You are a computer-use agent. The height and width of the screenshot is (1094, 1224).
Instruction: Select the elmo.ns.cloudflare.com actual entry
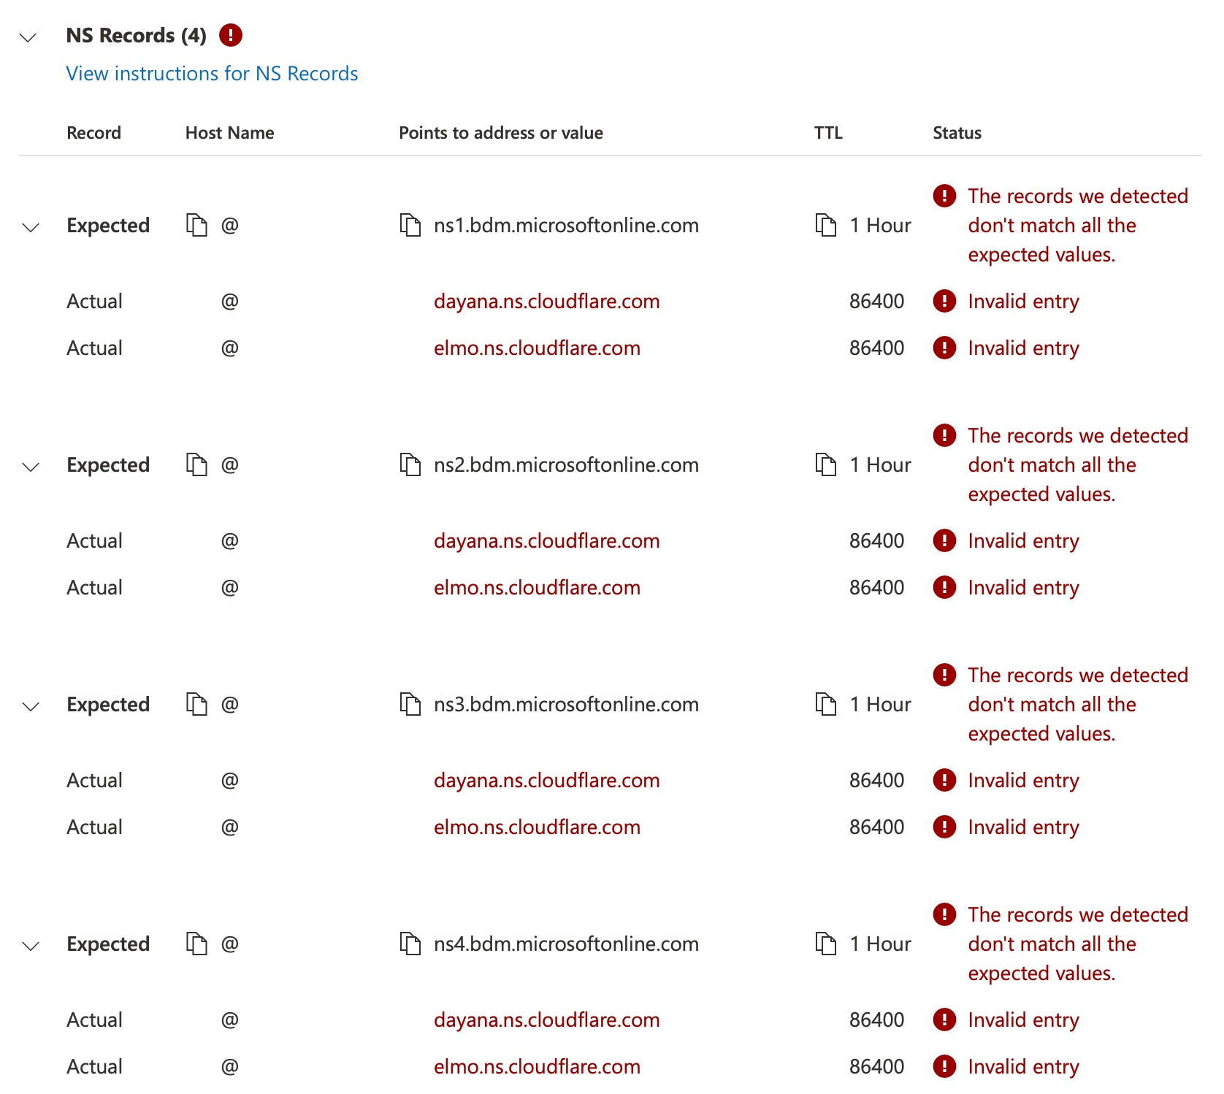(x=538, y=348)
